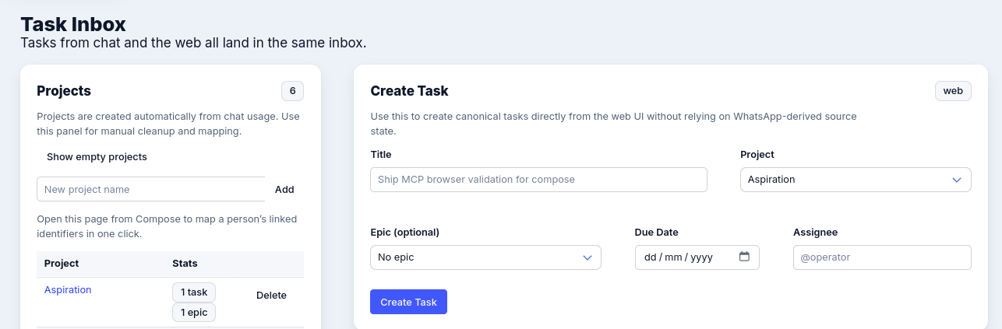Delete the Aspiration project
This screenshot has height=329, width=1002.
pyautogui.click(x=271, y=296)
